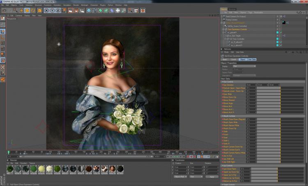The image size is (308, 186).
Task: Open the Display dropdown in Object Properties
Action: [244, 66]
